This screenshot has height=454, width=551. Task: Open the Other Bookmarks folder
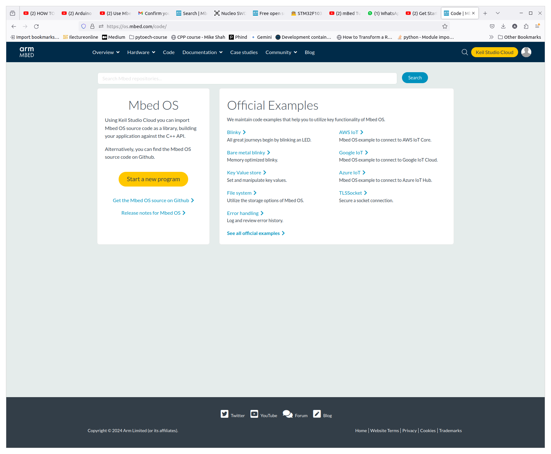[519, 37]
